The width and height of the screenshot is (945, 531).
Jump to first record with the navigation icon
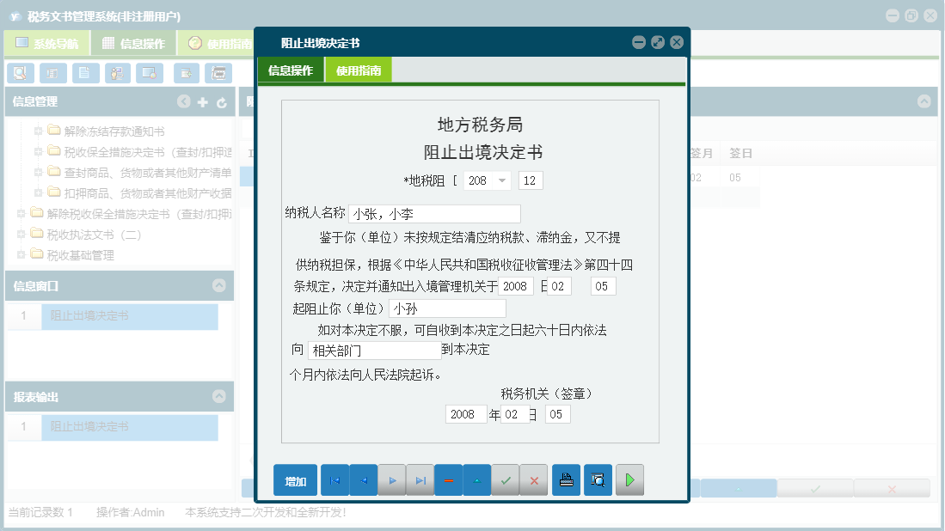[x=334, y=479]
